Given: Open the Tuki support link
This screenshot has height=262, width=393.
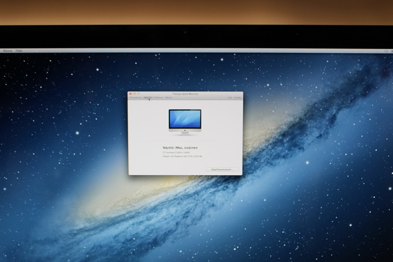Looking at the screenshot, I should coord(230,97).
